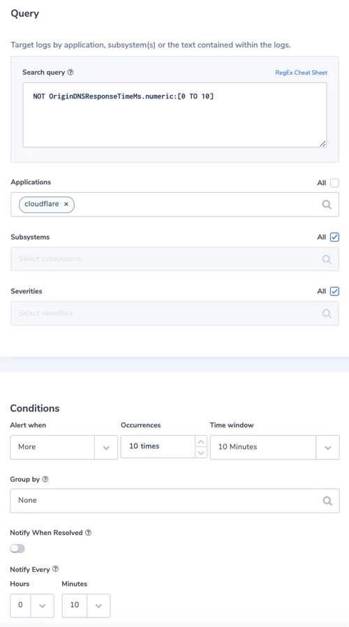Enable the Notify When Resolved toggle
Viewport: 349px width, 627px height.
[x=17, y=549]
